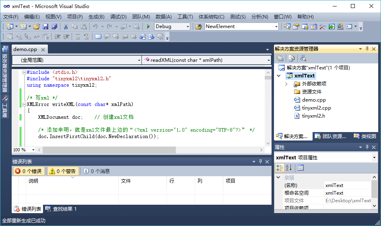Screen dimensions: 381x226
Task: Toggle the 0 个警告 warnings filter
Action: click(x=63, y=171)
